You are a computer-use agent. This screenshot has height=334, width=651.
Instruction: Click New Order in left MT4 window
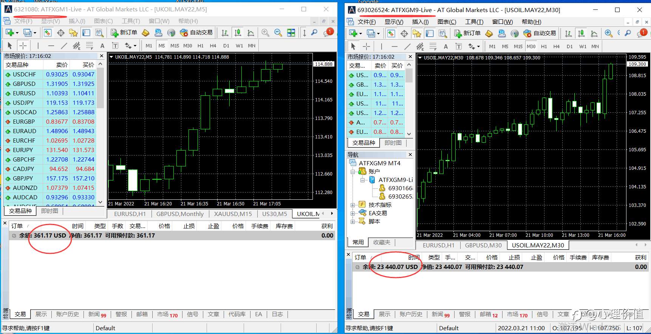coord(124,33)
